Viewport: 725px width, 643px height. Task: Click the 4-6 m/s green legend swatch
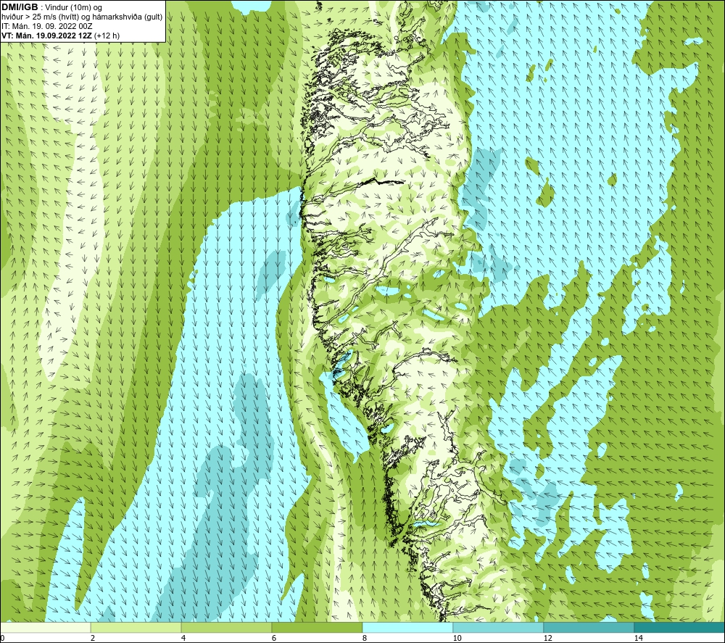(226, 627)
